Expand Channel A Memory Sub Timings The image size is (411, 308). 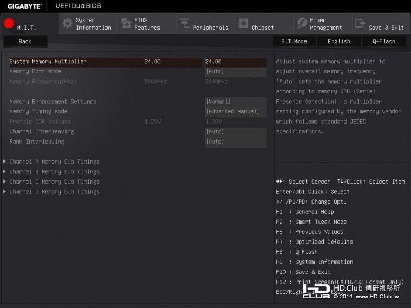pos(54,162)
